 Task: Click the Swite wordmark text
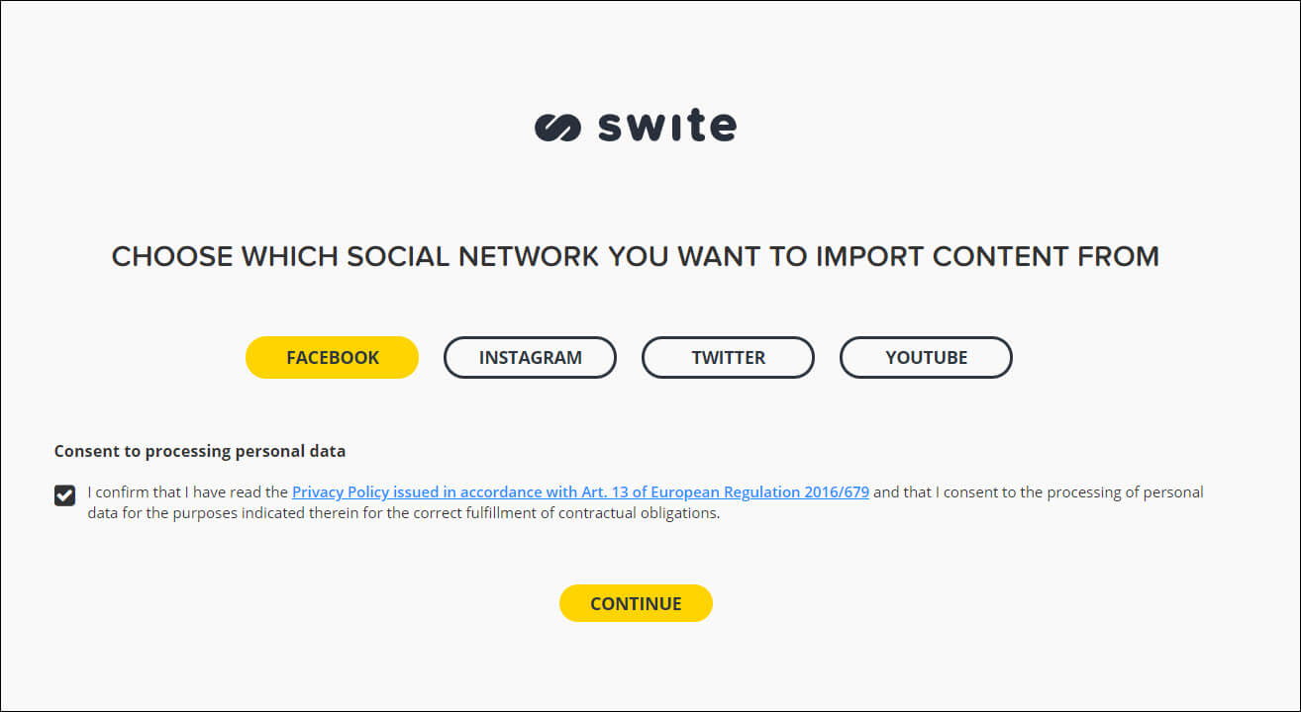click(667, 127)
